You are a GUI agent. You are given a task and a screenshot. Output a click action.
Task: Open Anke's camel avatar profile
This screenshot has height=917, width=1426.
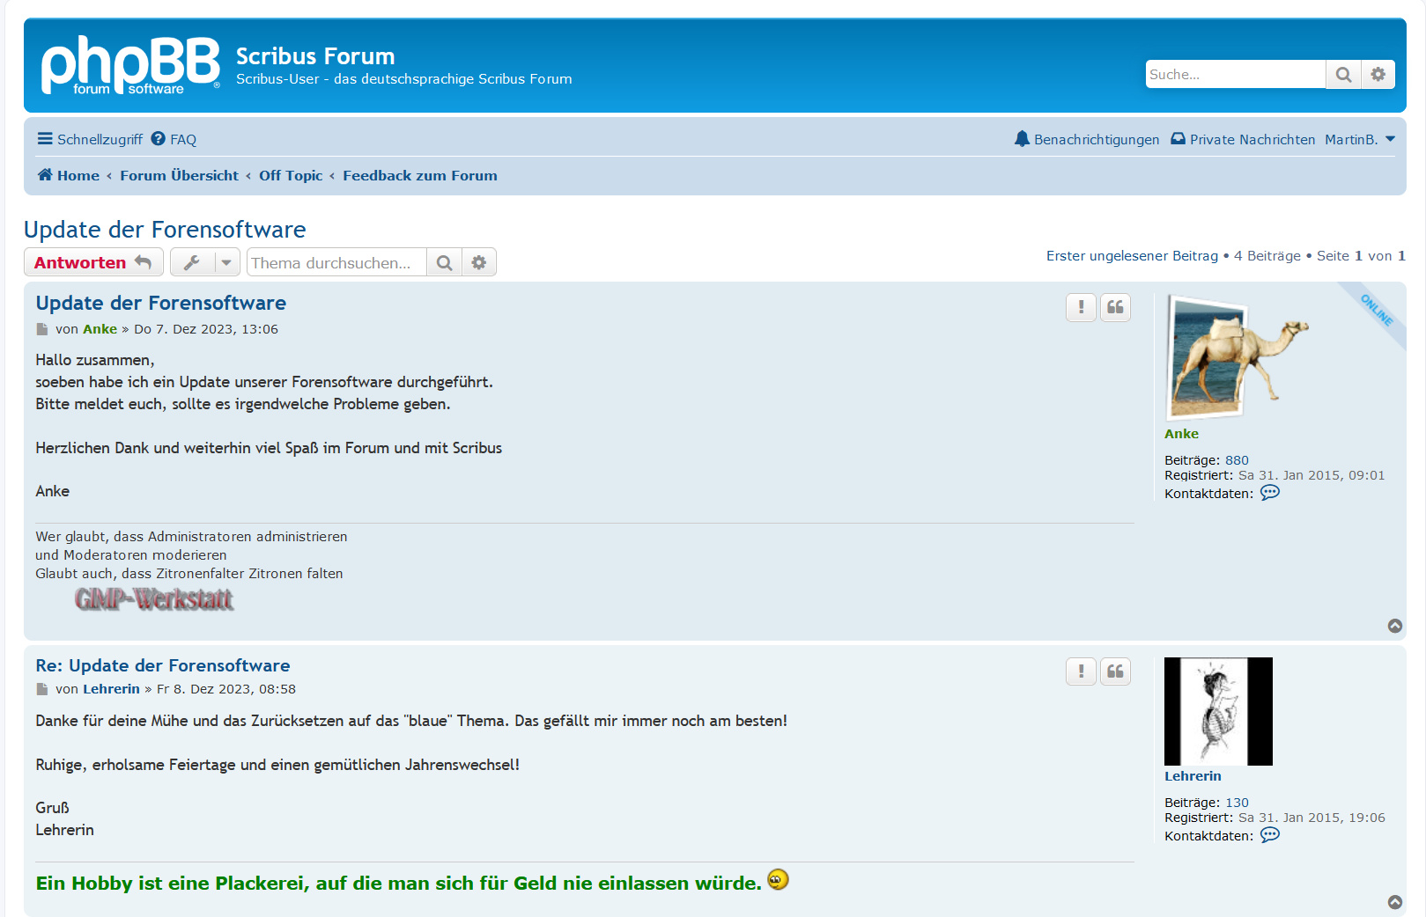click(1237, 357)
